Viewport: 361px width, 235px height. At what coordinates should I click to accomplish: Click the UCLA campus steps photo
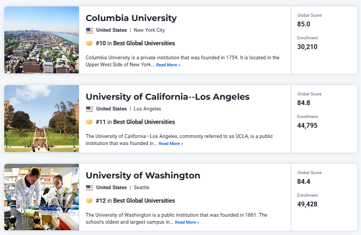(x=42, y=119)
